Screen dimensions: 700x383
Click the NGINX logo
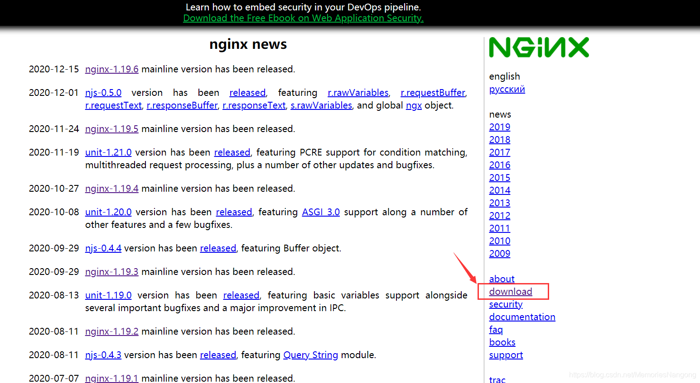tap(539, 47)
